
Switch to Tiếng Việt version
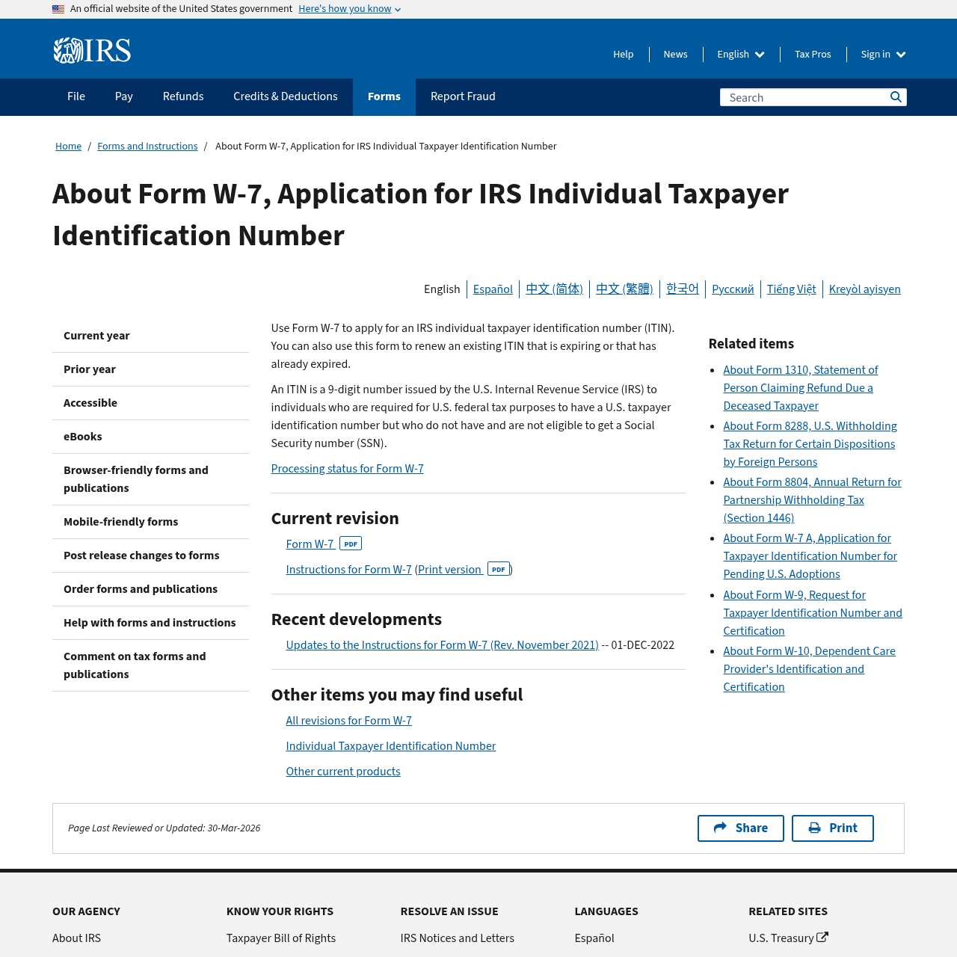tap(791, 289)
